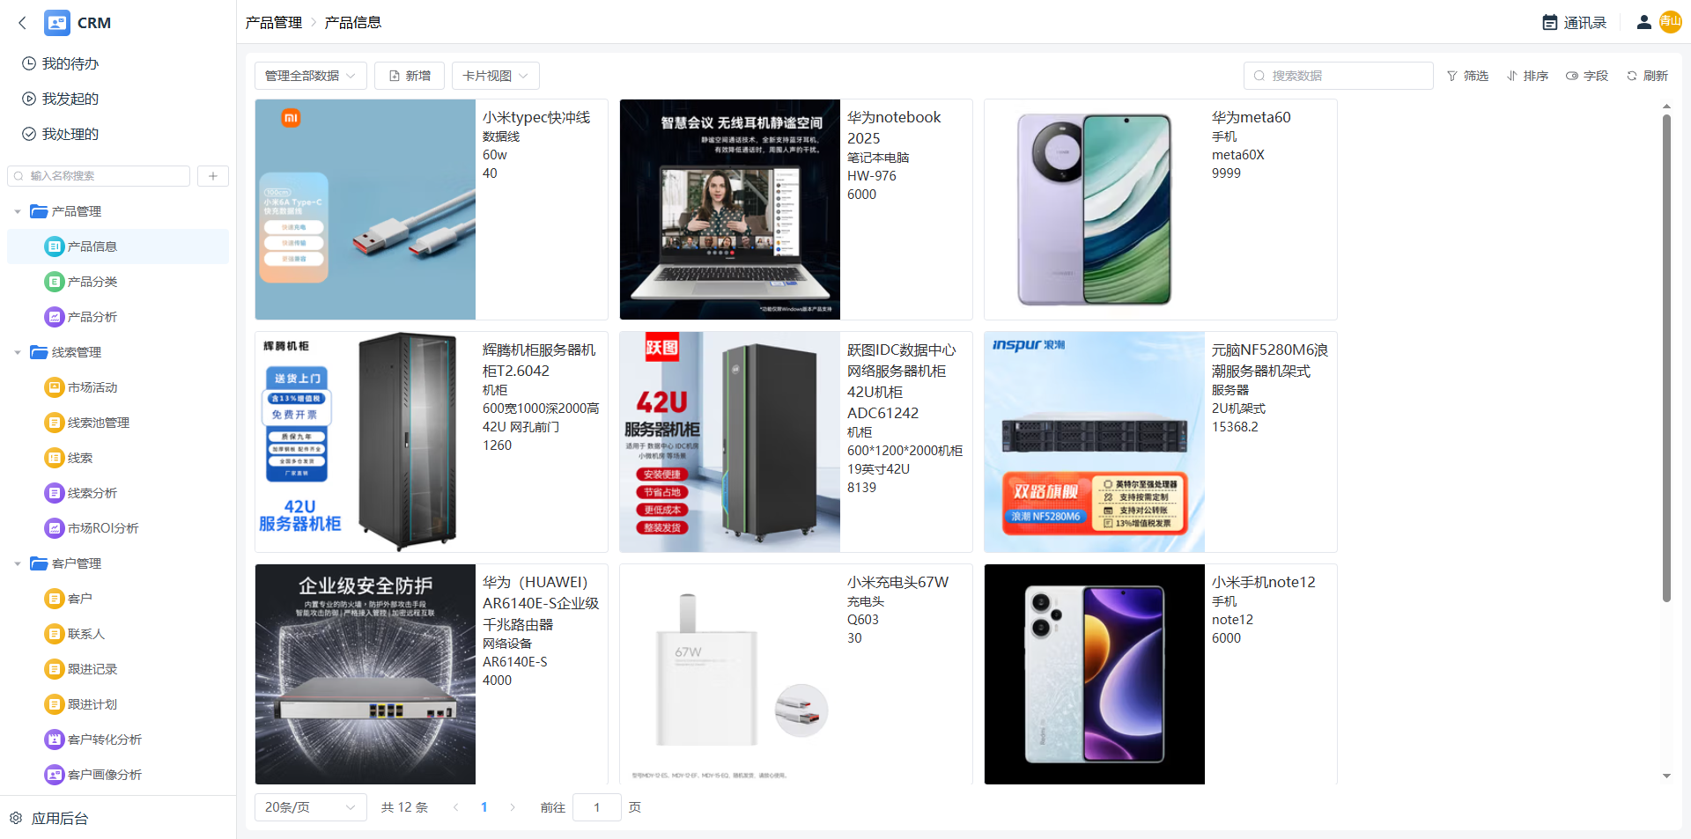Image resolution: width=1691 pixels, height=839 pixels.
Task: Open the 通讯录 address book
Action: pos(1575,23)
